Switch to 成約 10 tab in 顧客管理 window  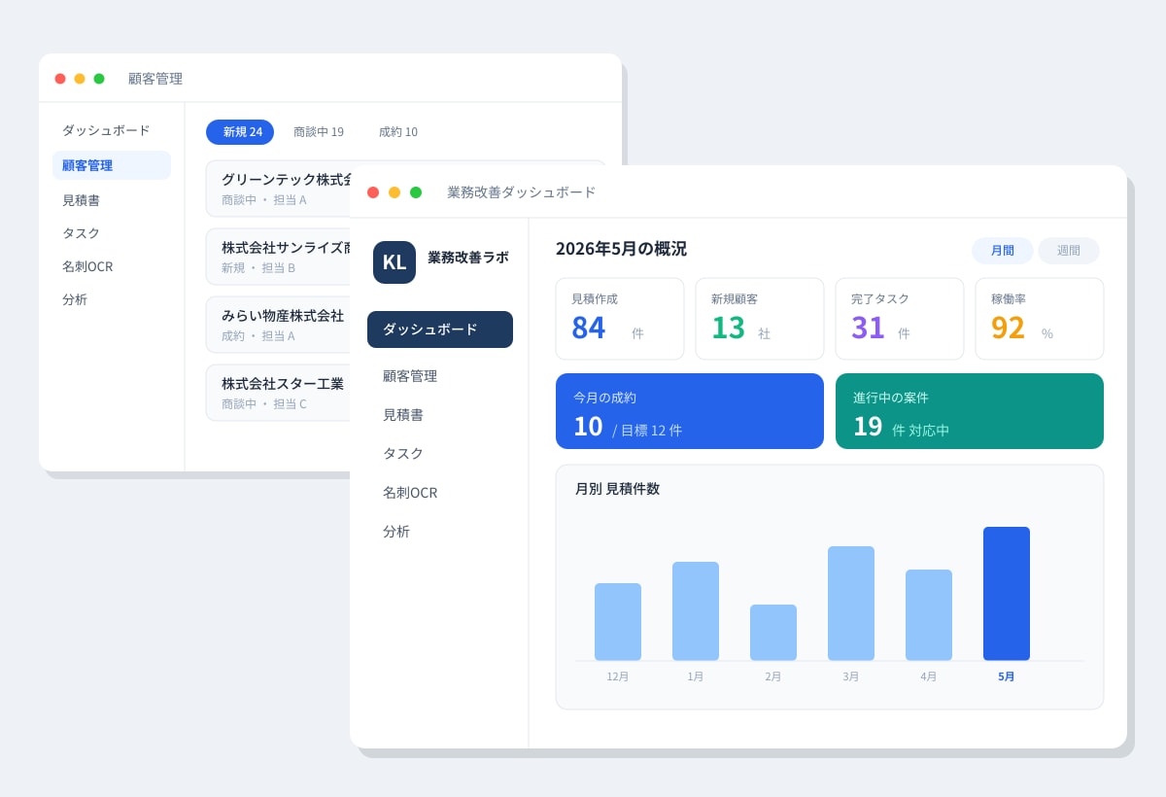398,132
